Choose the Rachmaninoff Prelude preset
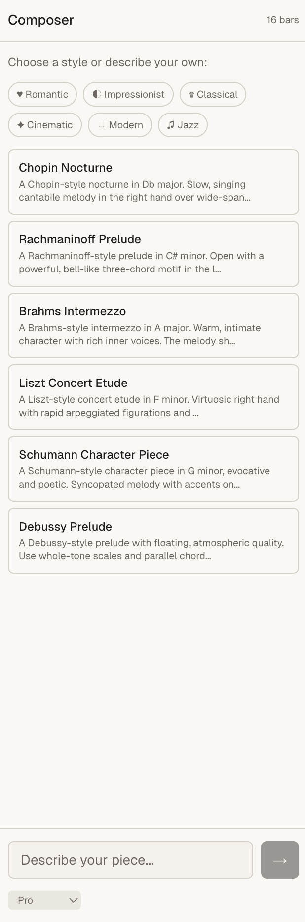 coord(153,253)
